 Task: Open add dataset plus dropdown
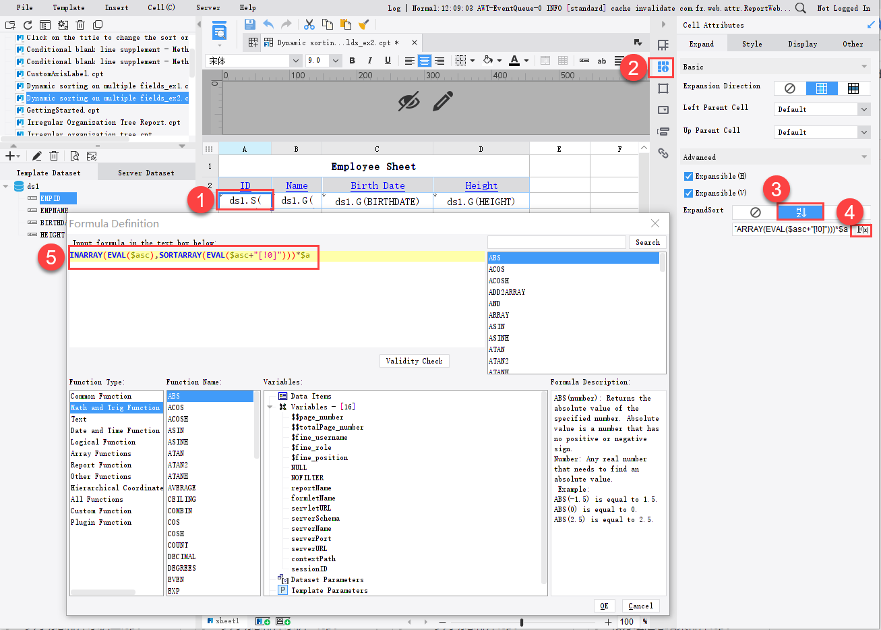click(x=13, y=156)
